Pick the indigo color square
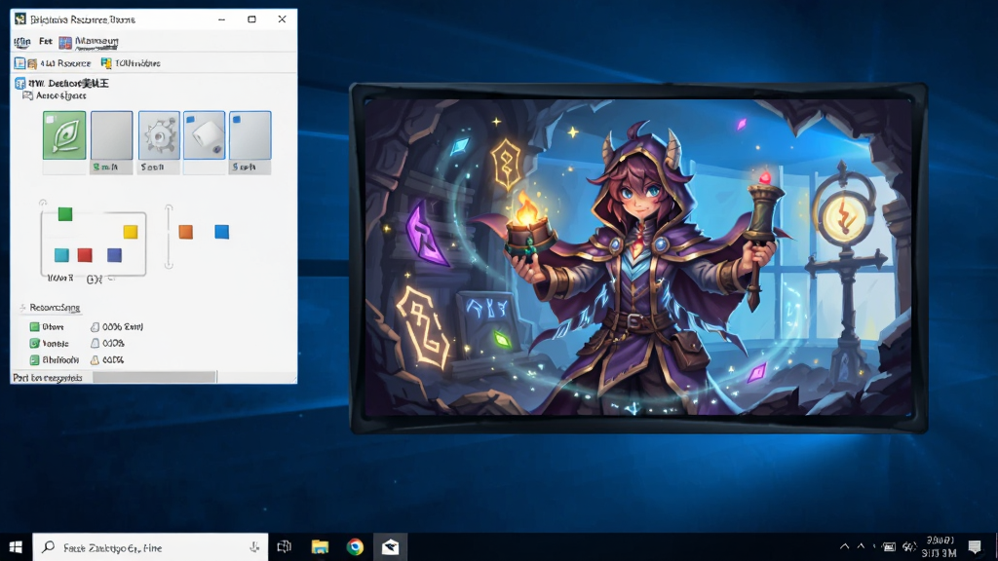This screenshot has height=561, width=998. click(x=115, y=255)
